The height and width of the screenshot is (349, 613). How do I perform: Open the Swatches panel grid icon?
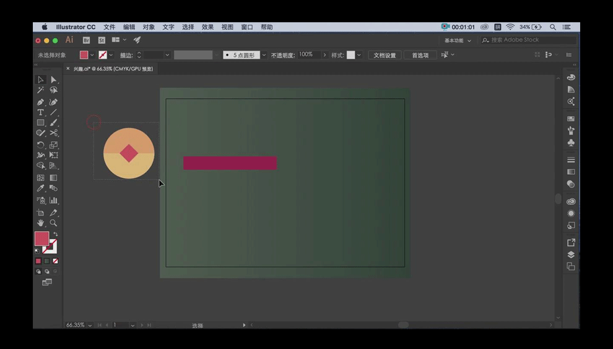pos(571,119)
